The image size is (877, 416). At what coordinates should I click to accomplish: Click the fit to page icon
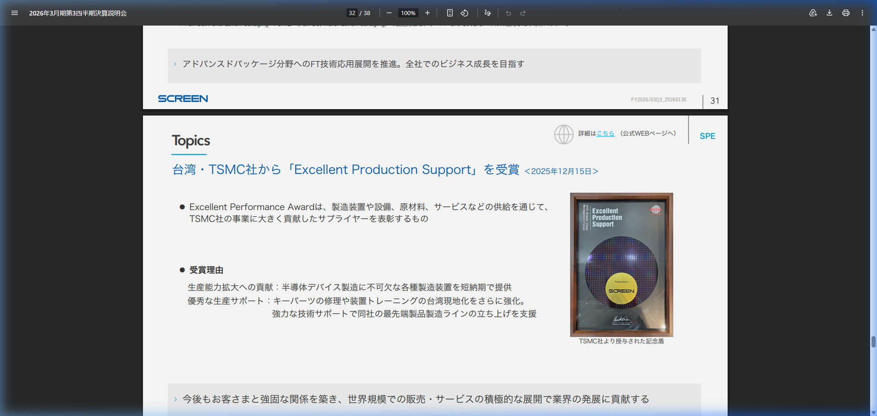(x=450, y=13)
